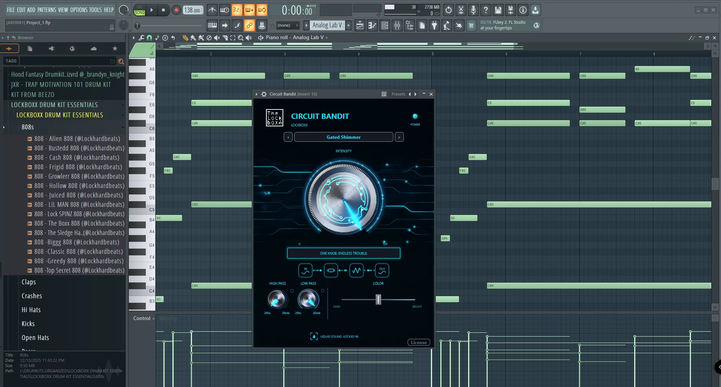Select the Zoom tool in piano roll
The image size is (721, 387).
[x=240, y=38]
